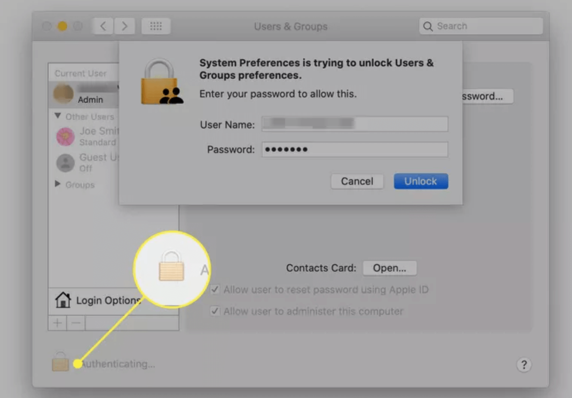Screen dimensions: 572x398
Task: Expand the Groups section
Action: [x=58, y=184]
